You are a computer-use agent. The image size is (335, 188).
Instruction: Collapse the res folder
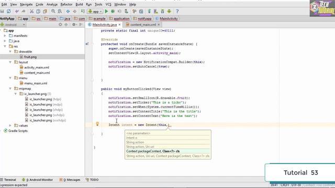pos(5,46)
